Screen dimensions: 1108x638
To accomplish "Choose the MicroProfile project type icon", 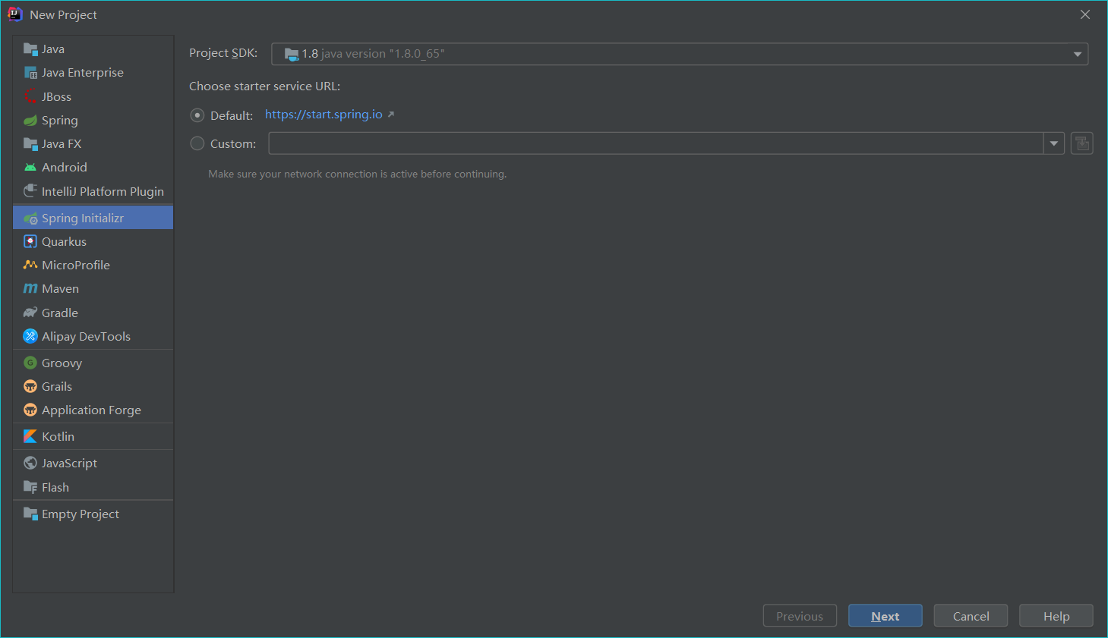I will click(x=31, y=265).
